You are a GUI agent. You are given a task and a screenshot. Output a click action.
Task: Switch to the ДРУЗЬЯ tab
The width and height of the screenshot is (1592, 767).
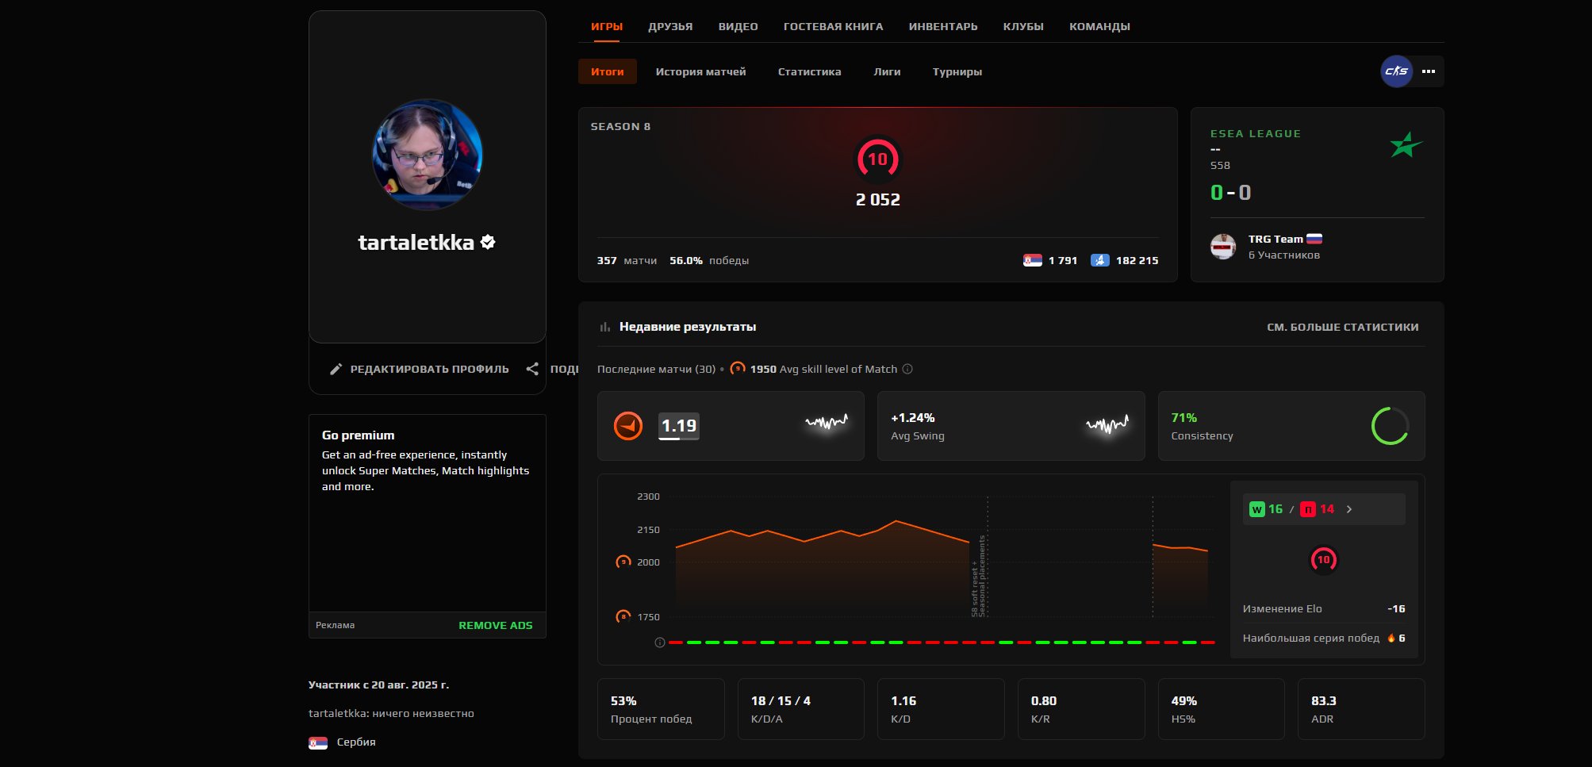click(670, 26)
